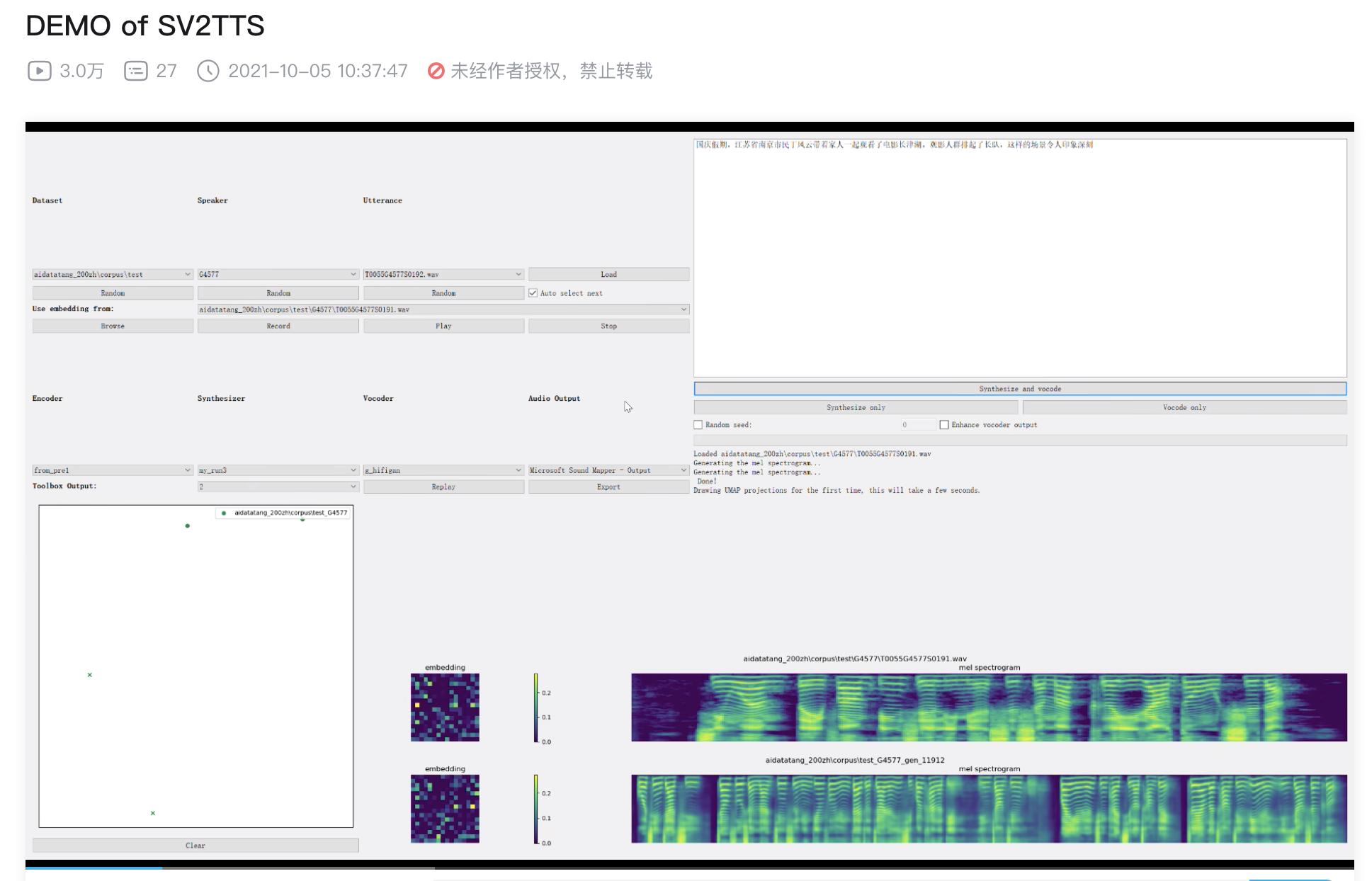Click the Export button
1367x881 pixels.
coord(608,487)
